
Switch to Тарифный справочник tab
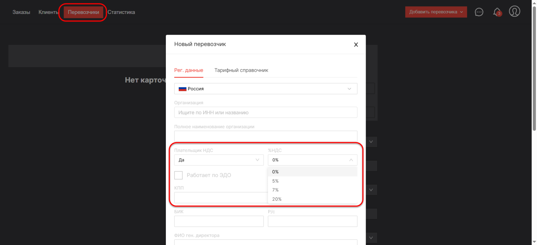point(241,70)
